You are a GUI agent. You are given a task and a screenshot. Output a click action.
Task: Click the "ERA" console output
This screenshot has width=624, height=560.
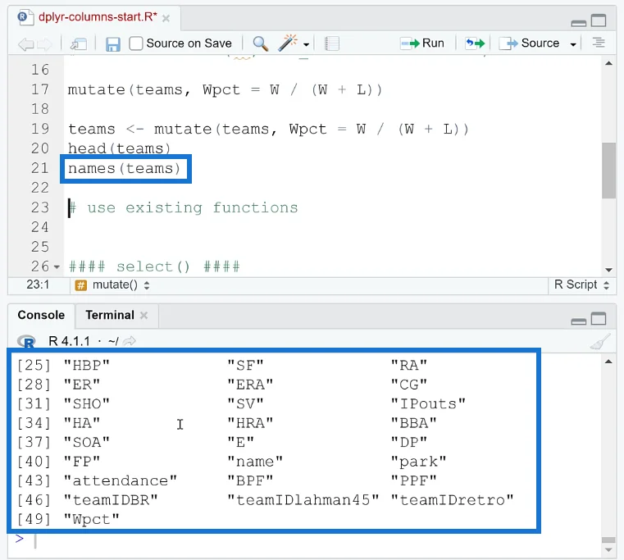(x=250, y=385)
